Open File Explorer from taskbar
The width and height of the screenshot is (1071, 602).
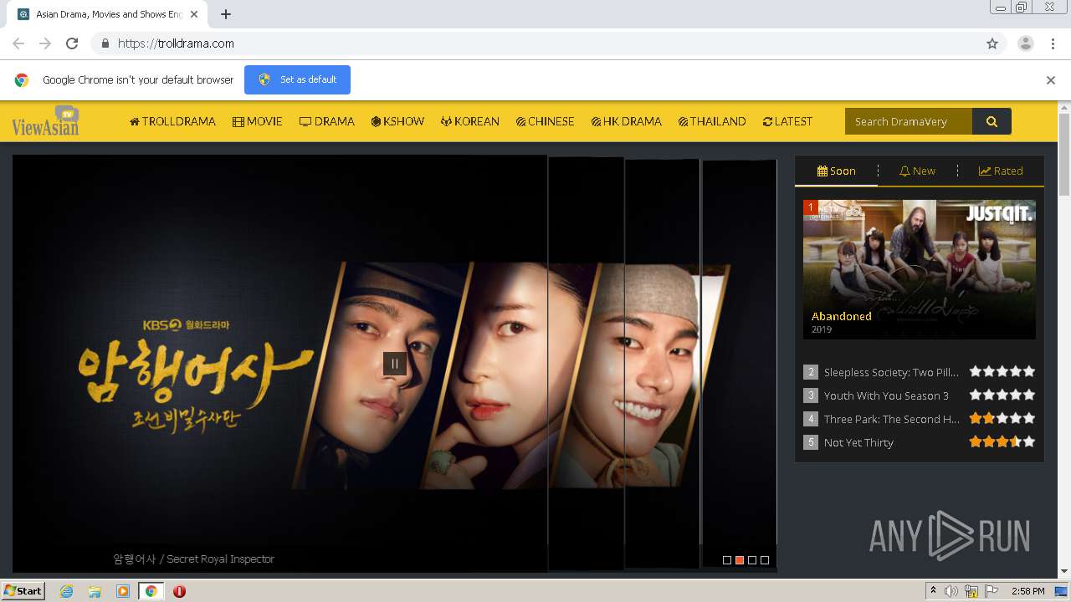95,591
